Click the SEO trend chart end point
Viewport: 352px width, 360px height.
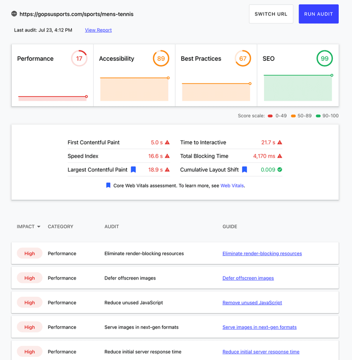tap(332, 75)
